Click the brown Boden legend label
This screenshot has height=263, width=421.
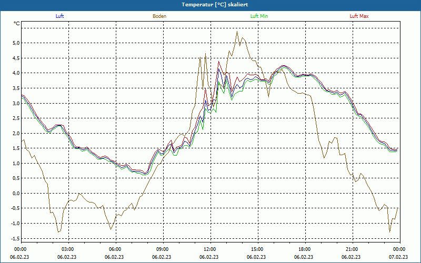pyautogui.click(x=159, y=16)
